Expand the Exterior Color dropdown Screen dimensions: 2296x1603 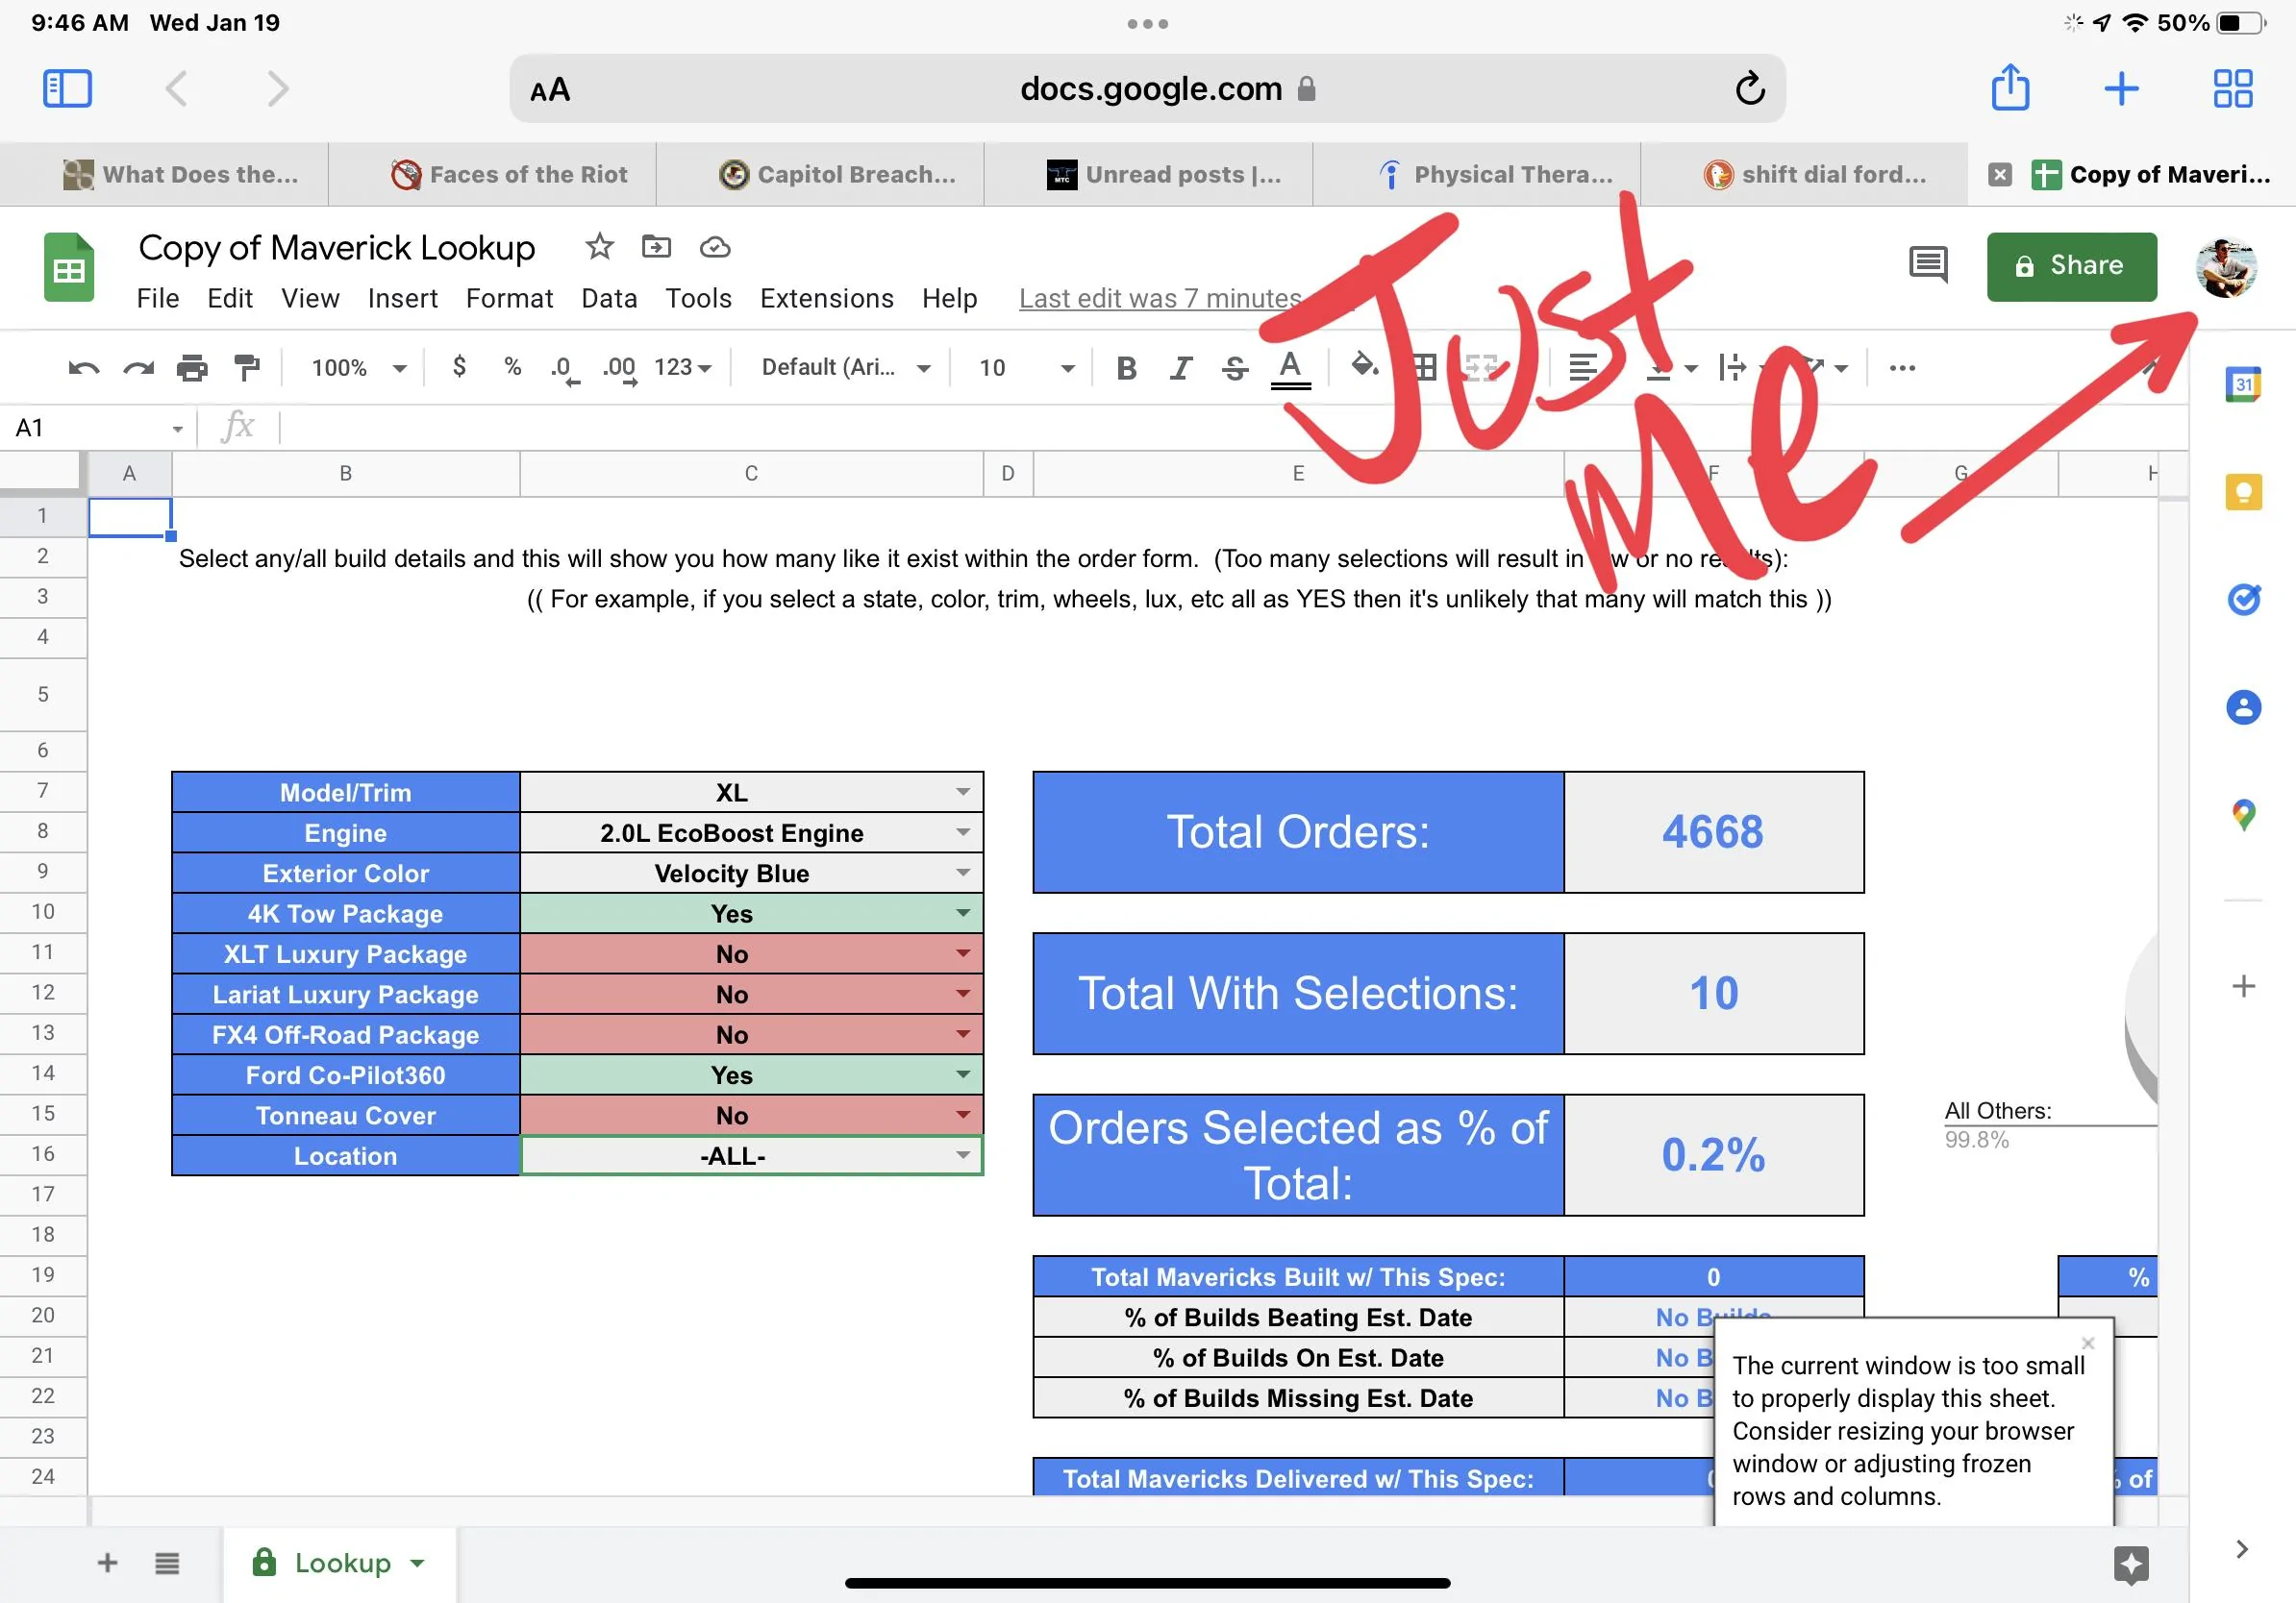pos(962,873)
